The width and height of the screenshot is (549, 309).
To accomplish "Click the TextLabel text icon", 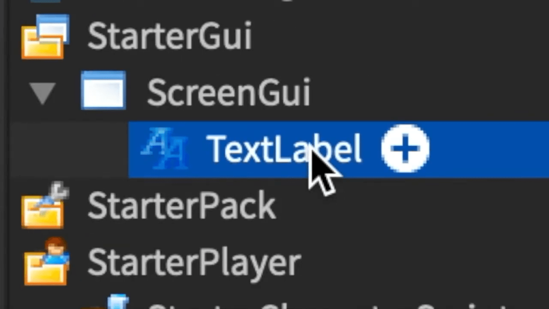I will (165, 149).
